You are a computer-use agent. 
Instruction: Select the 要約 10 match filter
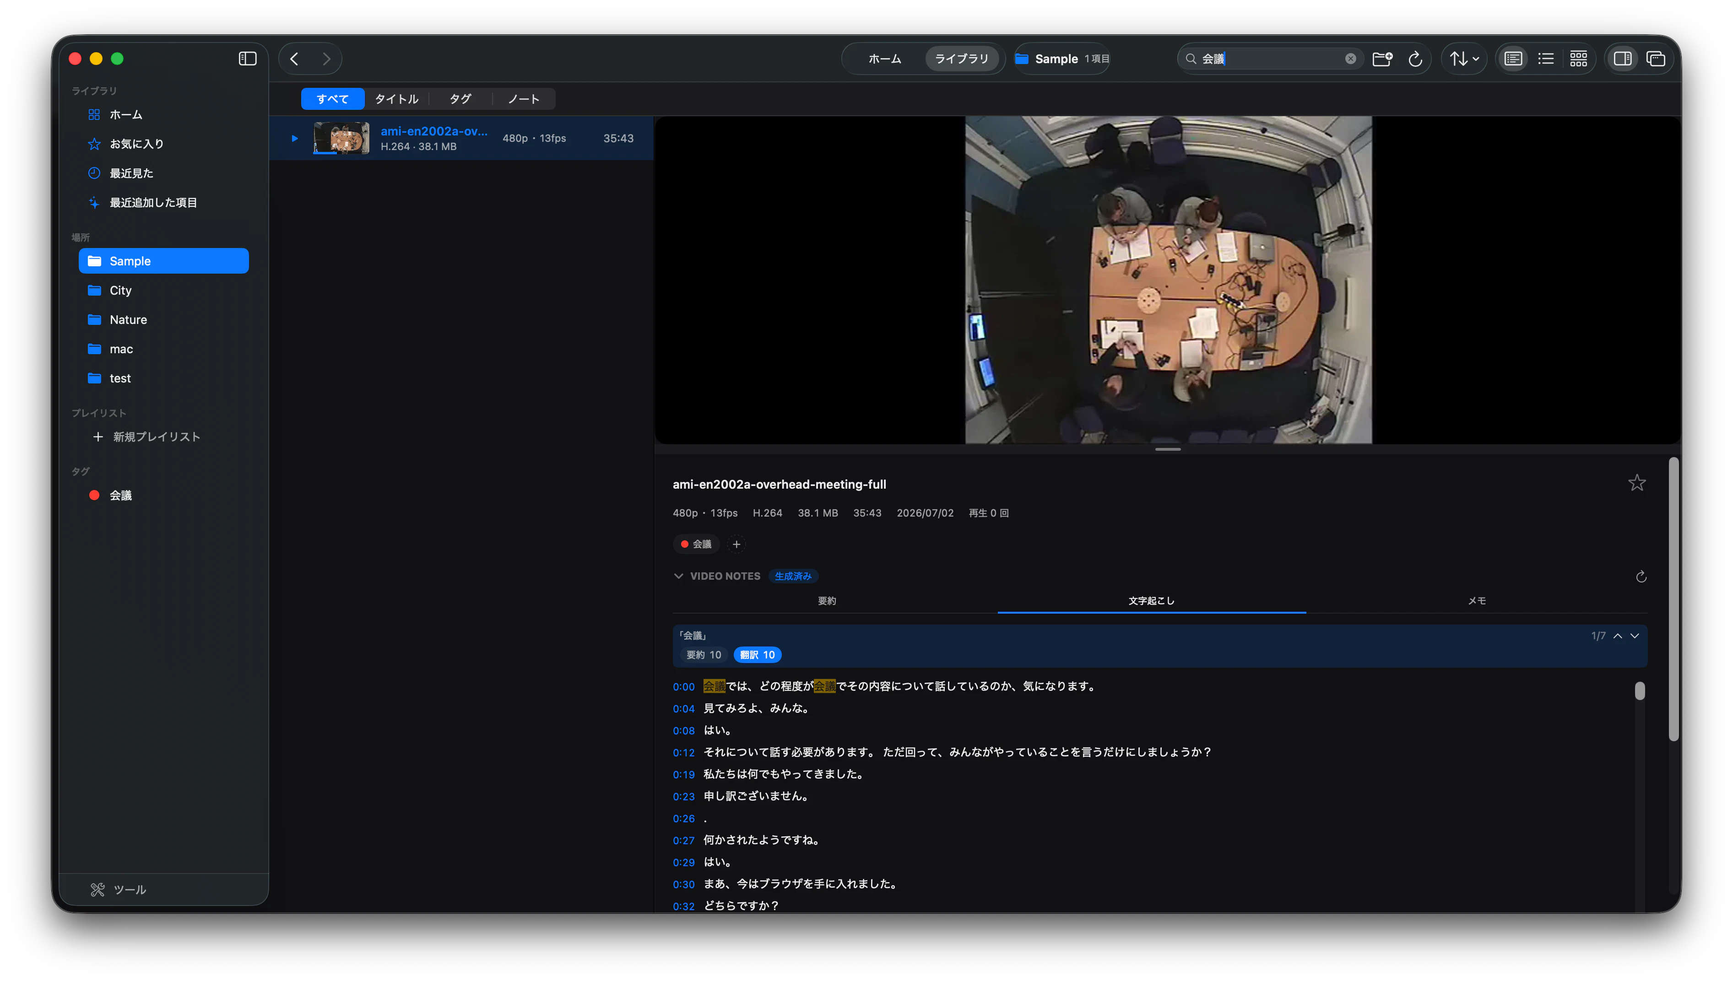click(x=703, y=655)
